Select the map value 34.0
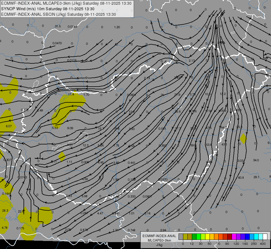 [x=256, y=160]
